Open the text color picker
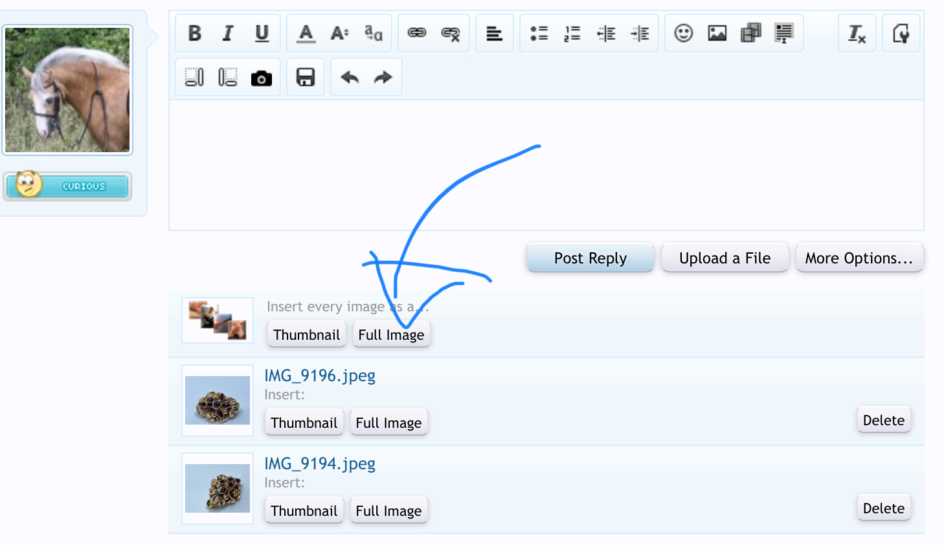This screenshot has width=944, height=545. (x=306, y=33)
